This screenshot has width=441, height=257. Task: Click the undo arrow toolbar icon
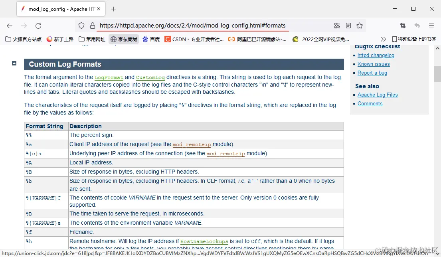coord(417,26)
